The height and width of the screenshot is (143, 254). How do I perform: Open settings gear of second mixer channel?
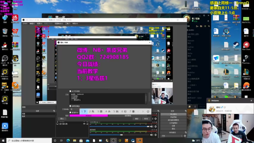point(156,135)
